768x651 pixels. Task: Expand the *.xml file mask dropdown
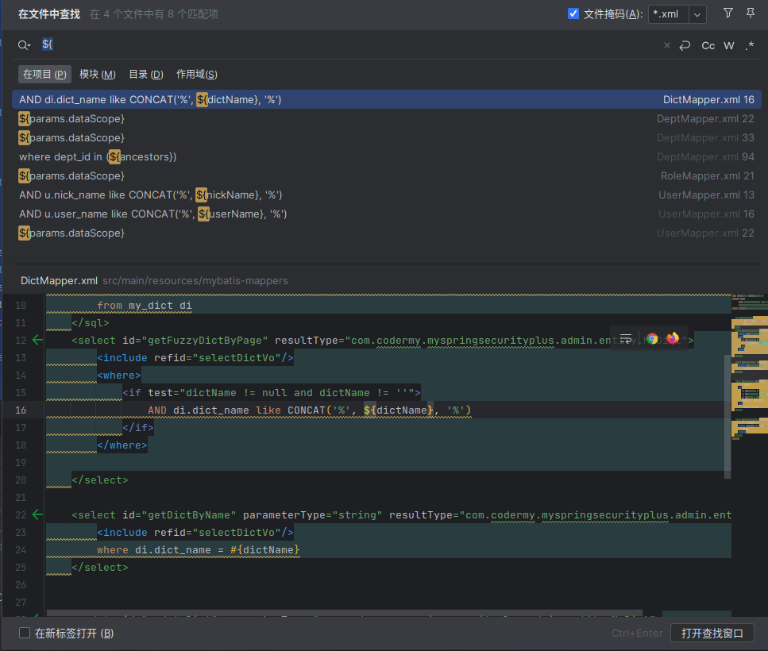[x=697, y=14]
